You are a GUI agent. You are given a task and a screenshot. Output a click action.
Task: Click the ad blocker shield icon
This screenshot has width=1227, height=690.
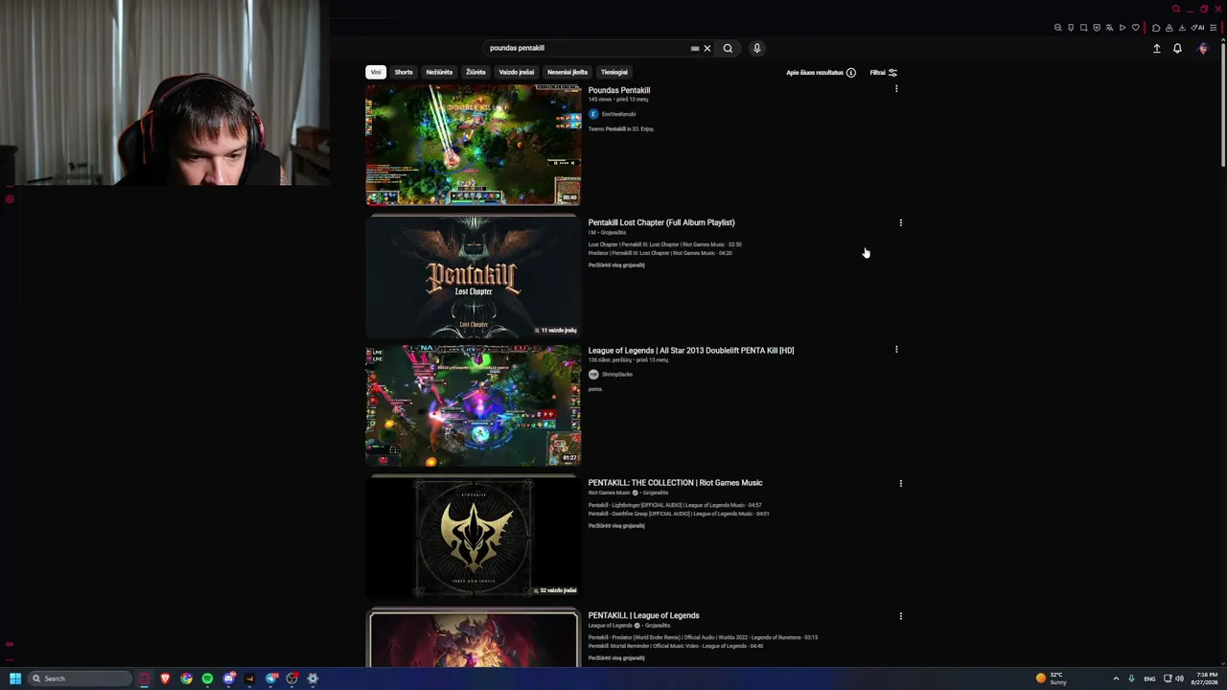tap(1097, 28)
